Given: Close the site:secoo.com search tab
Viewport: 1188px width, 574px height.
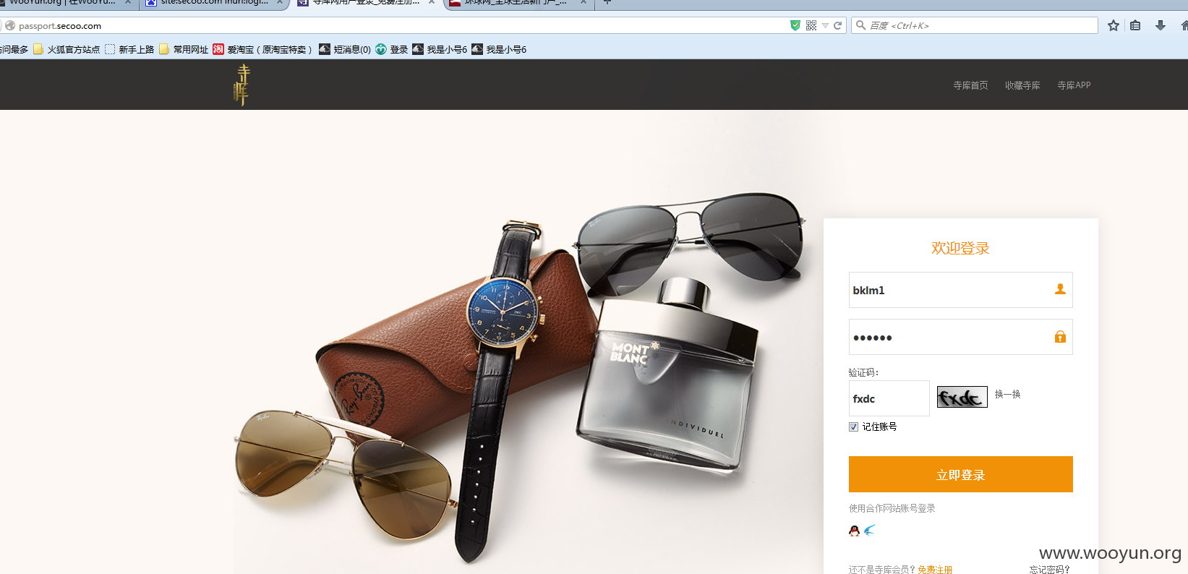Looking at the screenshot, I should click(x=280, y=2).
